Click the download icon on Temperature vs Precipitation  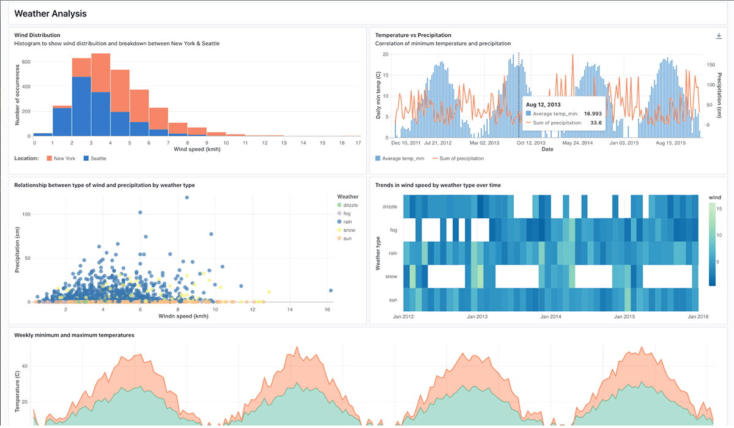click(719, 36)
